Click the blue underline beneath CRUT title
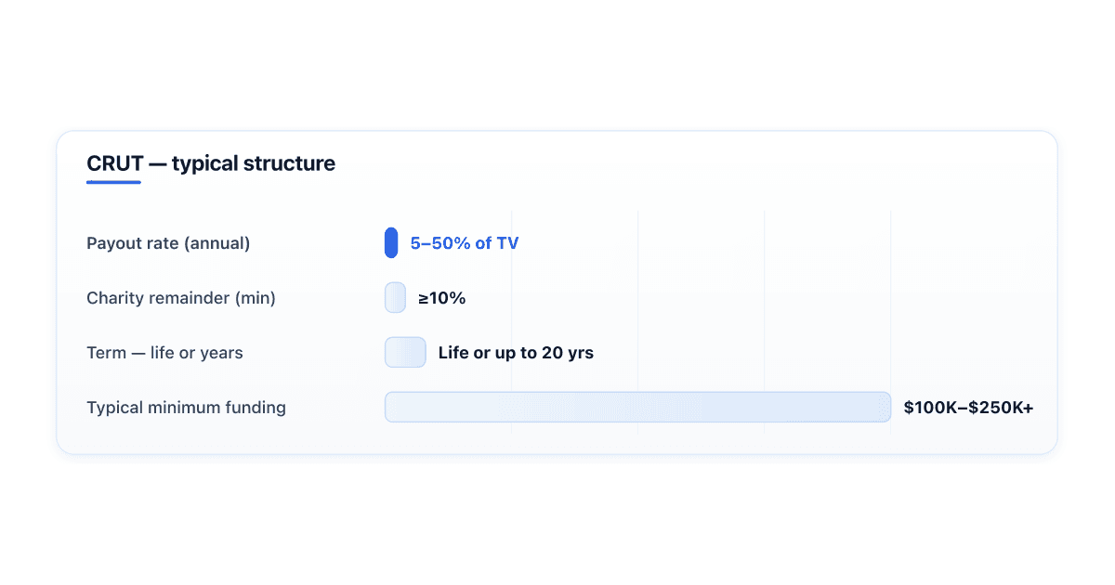Image resolution: width=1115 pixels, height=585 pixels. 113,182
